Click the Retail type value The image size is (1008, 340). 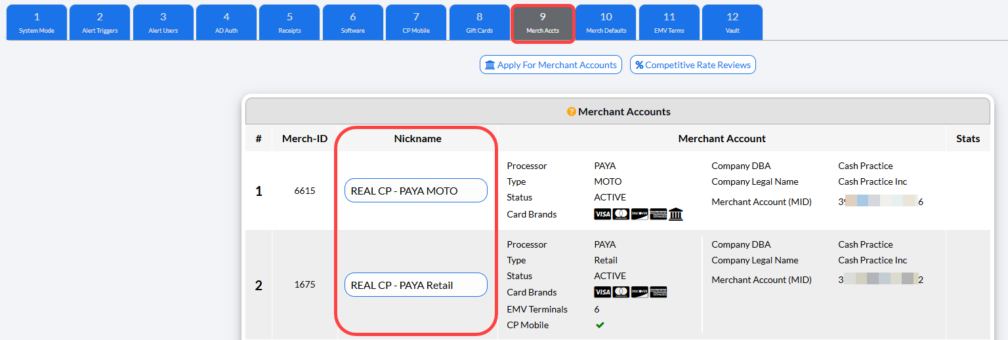(606, 260)
